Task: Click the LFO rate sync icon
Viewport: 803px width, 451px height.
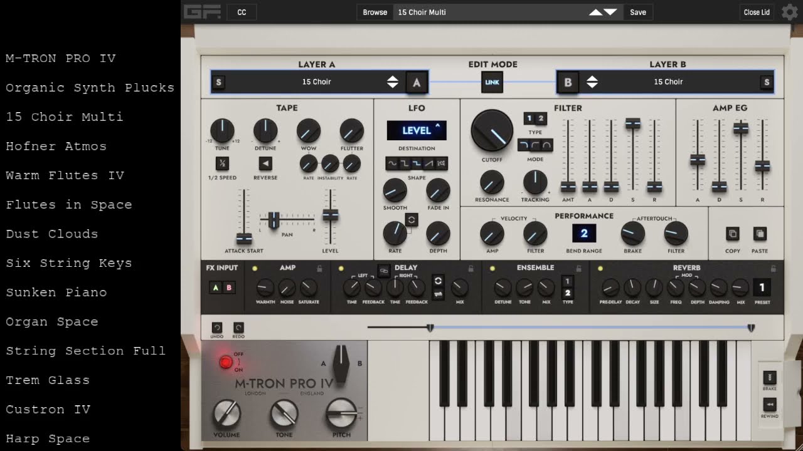Action: coord(412,219)
